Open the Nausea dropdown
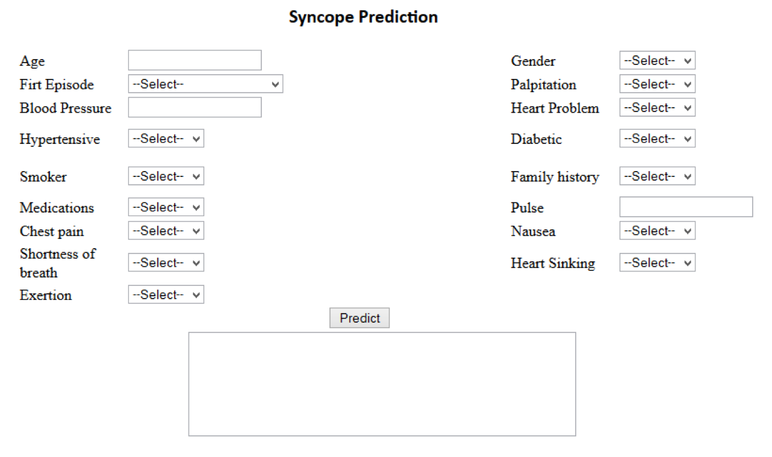 [x=657, y=231]
